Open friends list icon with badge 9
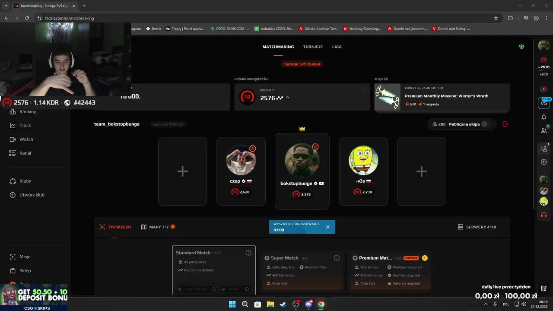 (543, 130)
